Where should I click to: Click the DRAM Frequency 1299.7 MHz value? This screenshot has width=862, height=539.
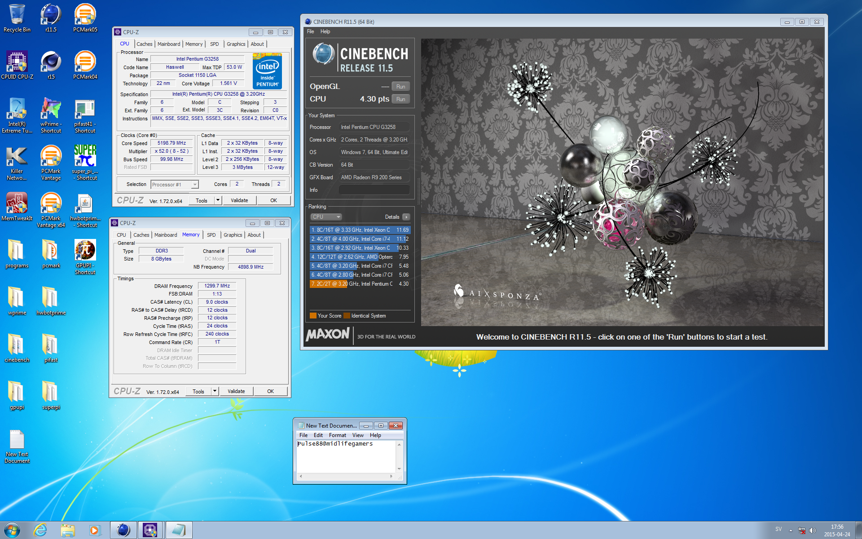217,286
